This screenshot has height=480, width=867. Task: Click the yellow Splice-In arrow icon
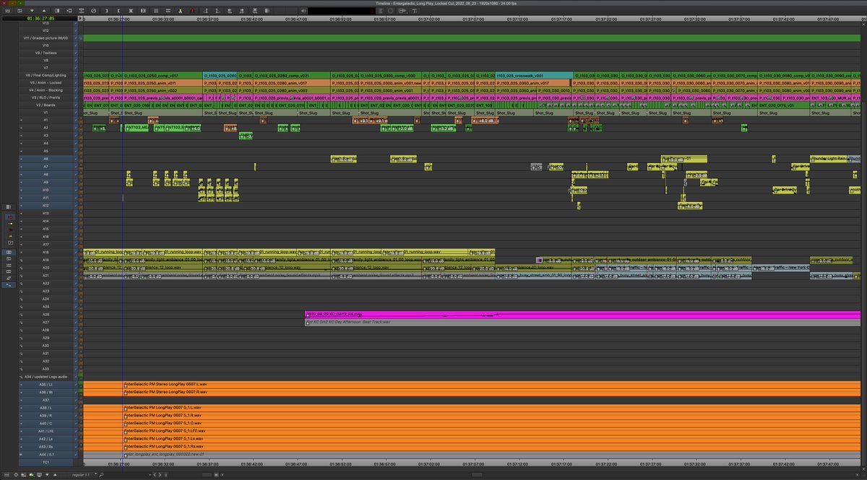click(179, 10)
